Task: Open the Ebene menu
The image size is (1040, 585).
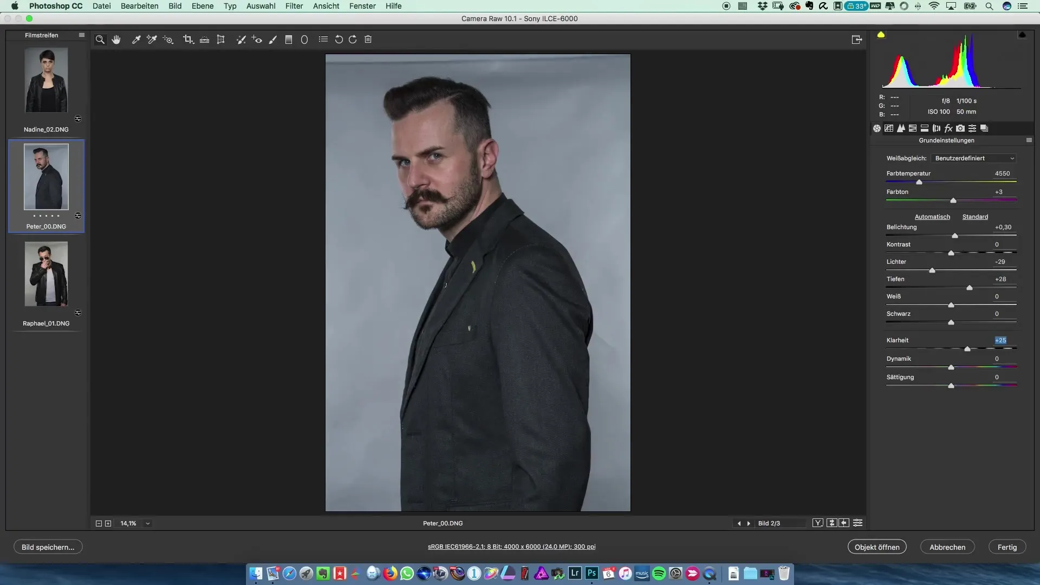Action: coord(203,6)
